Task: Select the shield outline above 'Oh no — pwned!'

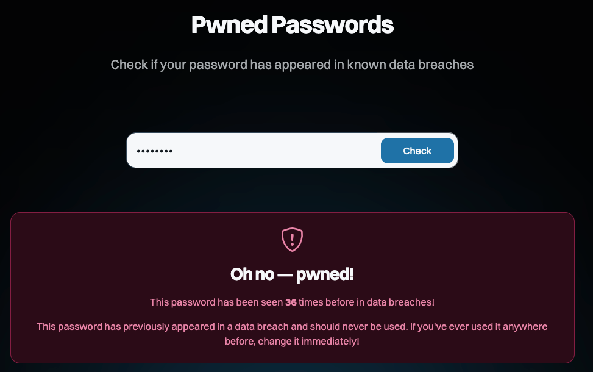Action: 291,239
